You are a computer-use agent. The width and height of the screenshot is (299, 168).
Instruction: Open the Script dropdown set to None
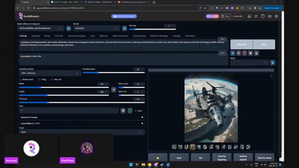[x=82, y=132]
